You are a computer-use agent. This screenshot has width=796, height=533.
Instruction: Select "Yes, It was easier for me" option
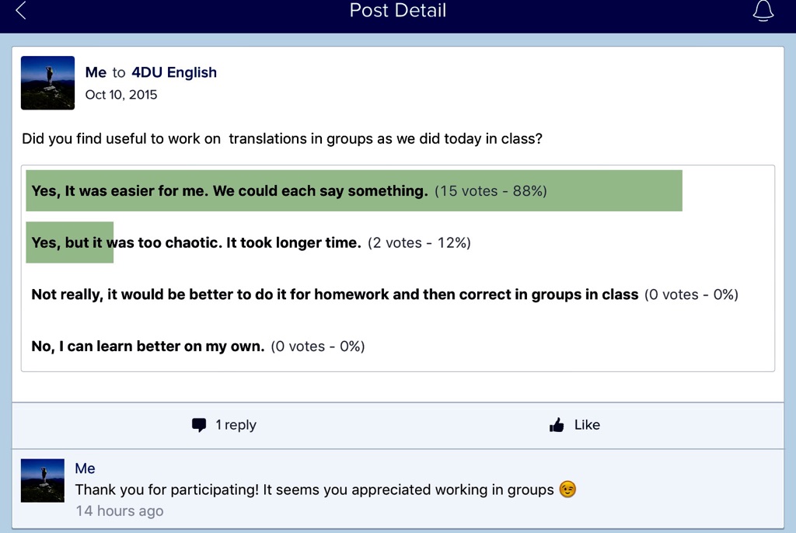point(229,191)
